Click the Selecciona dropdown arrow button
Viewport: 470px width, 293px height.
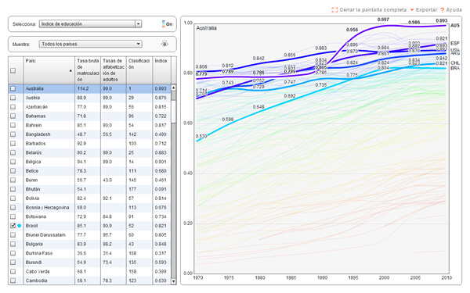[x=138, y=24]
